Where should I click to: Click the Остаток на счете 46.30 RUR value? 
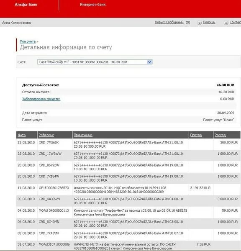click(x=226, y=92)
